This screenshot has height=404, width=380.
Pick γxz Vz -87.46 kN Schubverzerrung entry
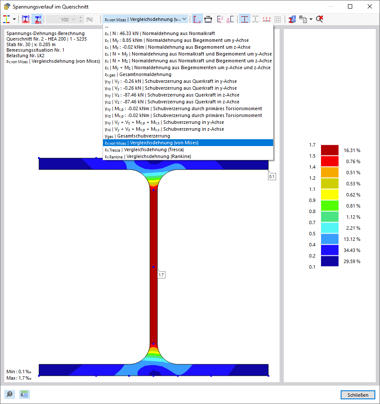(188, 102)
